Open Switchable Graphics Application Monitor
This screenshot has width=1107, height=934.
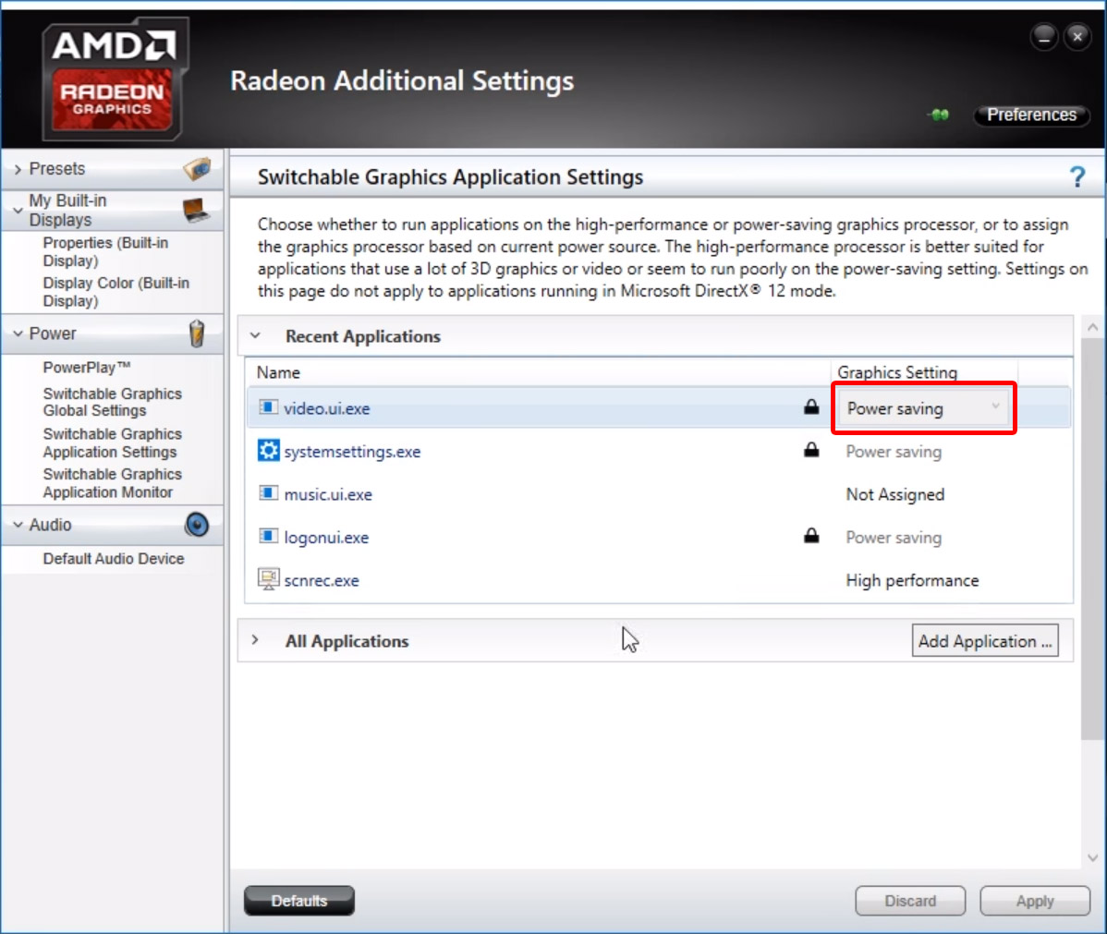(x=112, y=483)
